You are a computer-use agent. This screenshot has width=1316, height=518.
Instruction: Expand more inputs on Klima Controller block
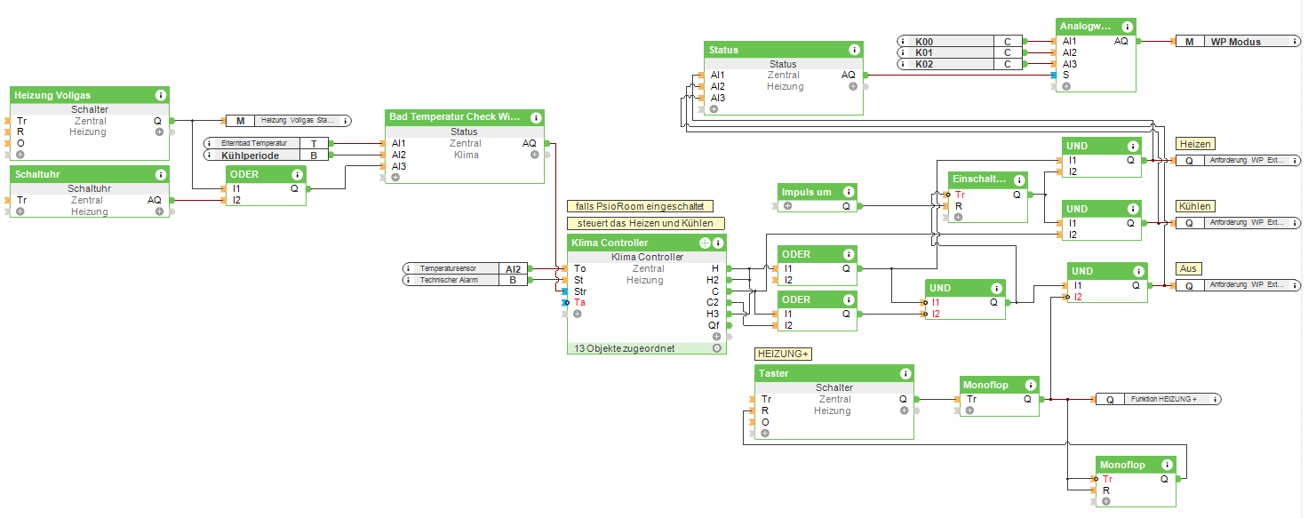tap(578, 314)
